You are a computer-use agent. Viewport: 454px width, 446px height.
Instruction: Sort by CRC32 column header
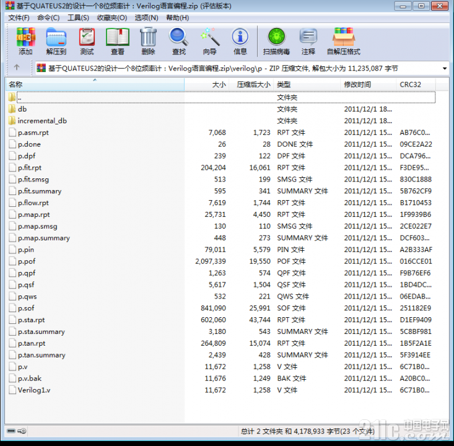(416, 84)
